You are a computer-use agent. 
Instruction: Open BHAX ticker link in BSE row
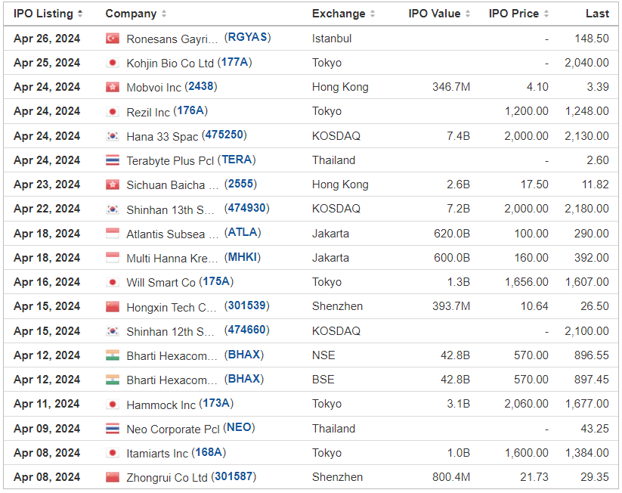(244, 379)
